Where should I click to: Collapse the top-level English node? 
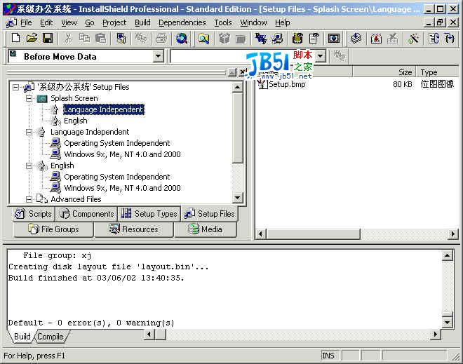point(29,166)
